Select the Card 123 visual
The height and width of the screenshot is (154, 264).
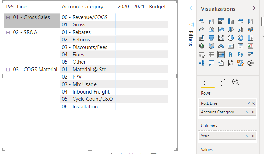point(231,46)
